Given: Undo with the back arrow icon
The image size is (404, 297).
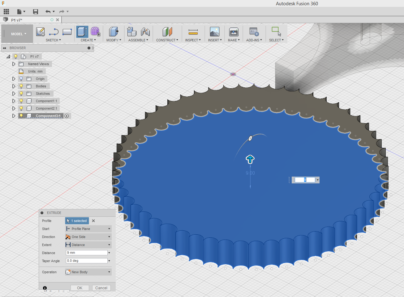Looking at the screenshot, I should coord(48,12).
